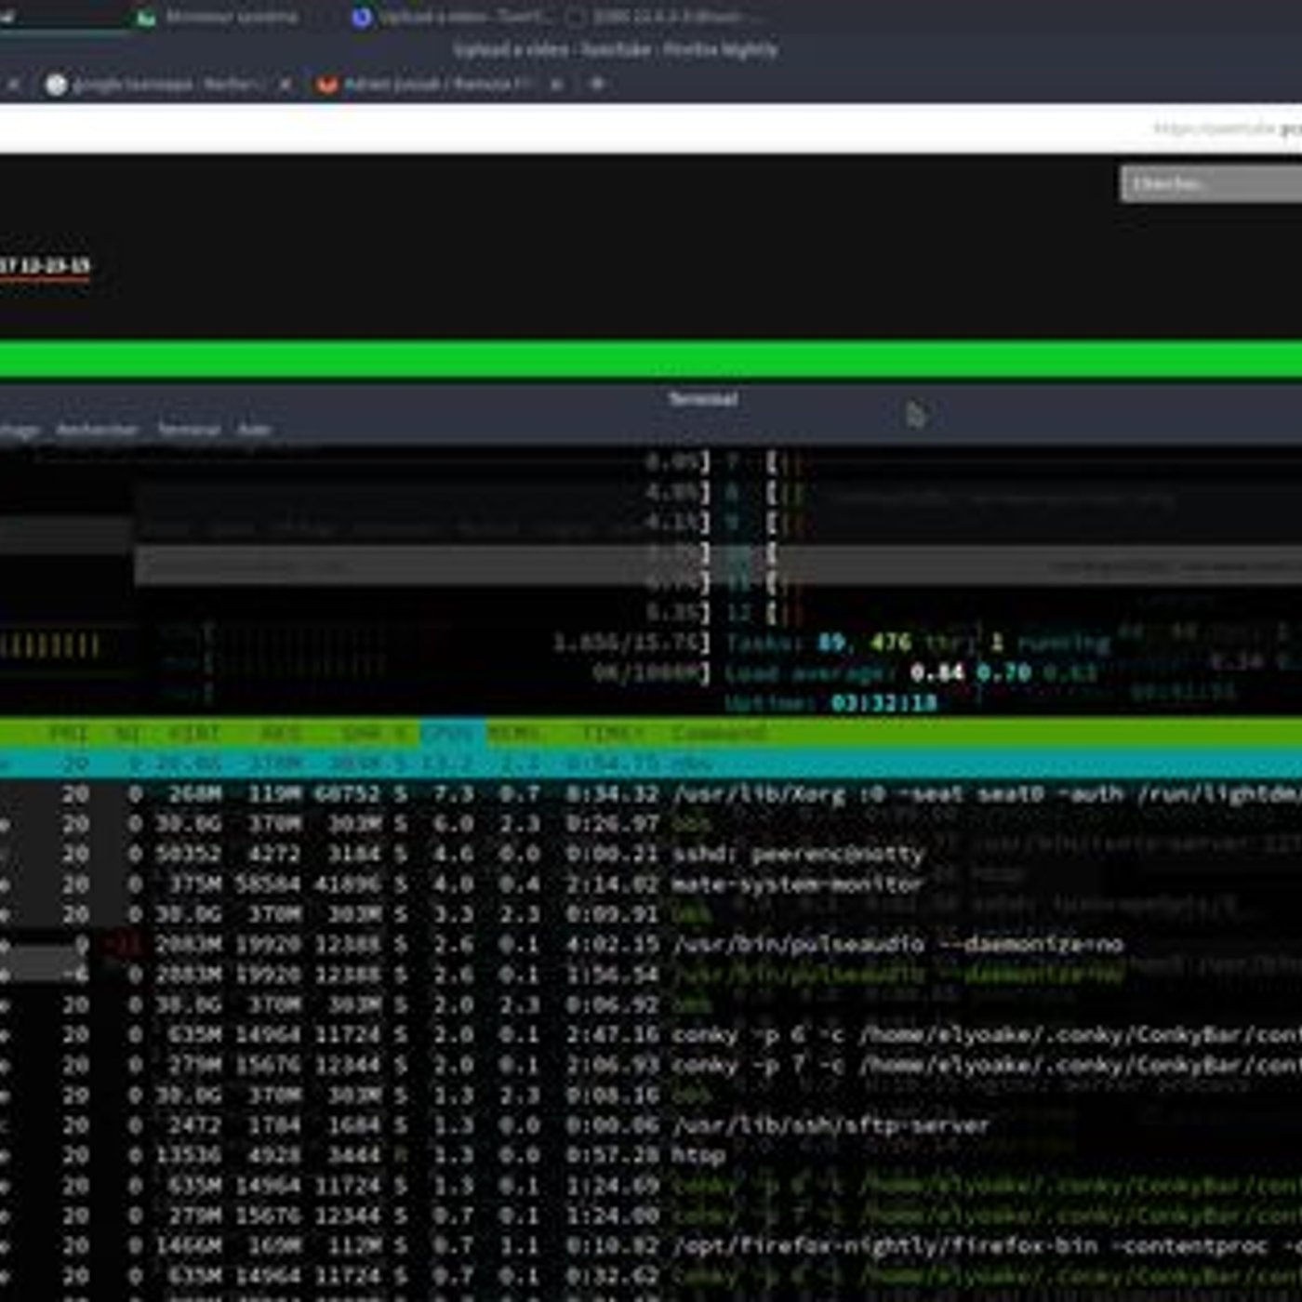This screenshot has width=1302, height=1302.
Task: Select the htop process row
Action: pos(651,1155)
